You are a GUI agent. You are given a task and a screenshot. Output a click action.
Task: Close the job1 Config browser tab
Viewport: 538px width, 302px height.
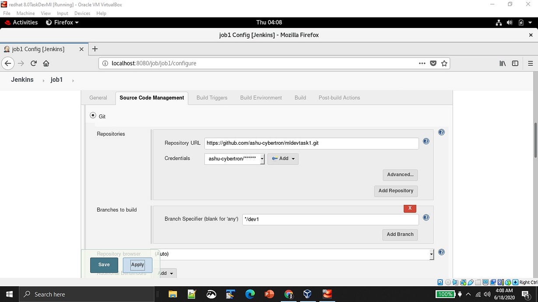click(x=81, y=49)
